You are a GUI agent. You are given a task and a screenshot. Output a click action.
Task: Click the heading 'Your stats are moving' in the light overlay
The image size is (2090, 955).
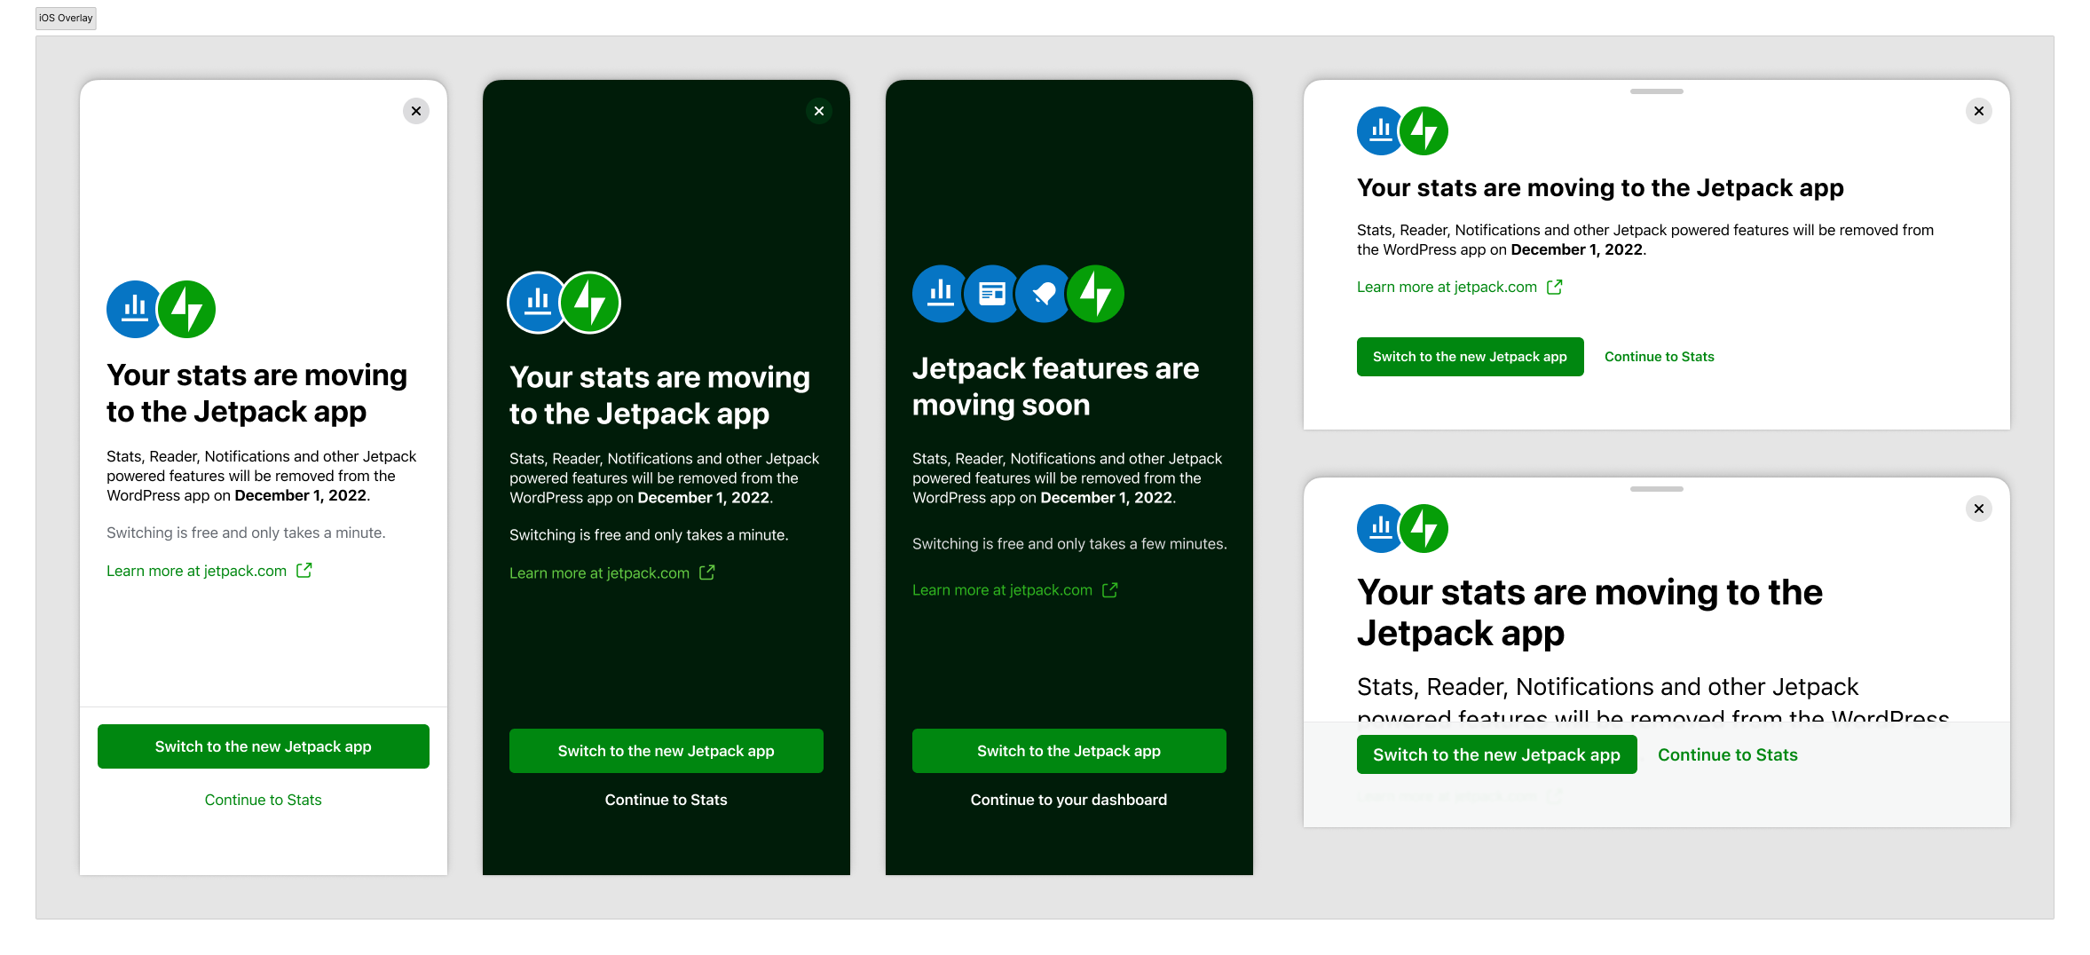point(257,393)
